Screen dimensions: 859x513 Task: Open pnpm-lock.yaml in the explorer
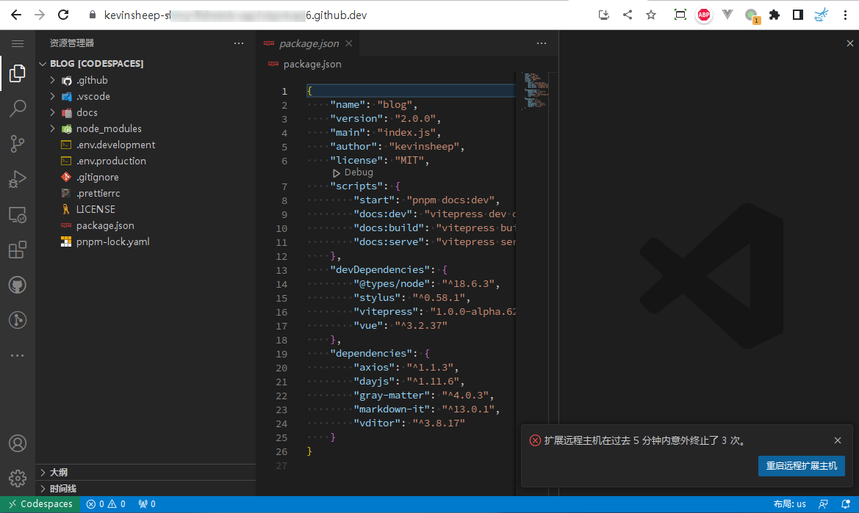pos(112,241)
